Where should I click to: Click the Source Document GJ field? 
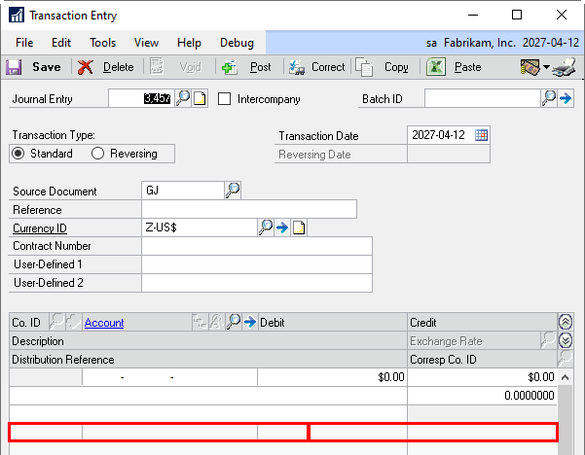[x=182, y=190]
